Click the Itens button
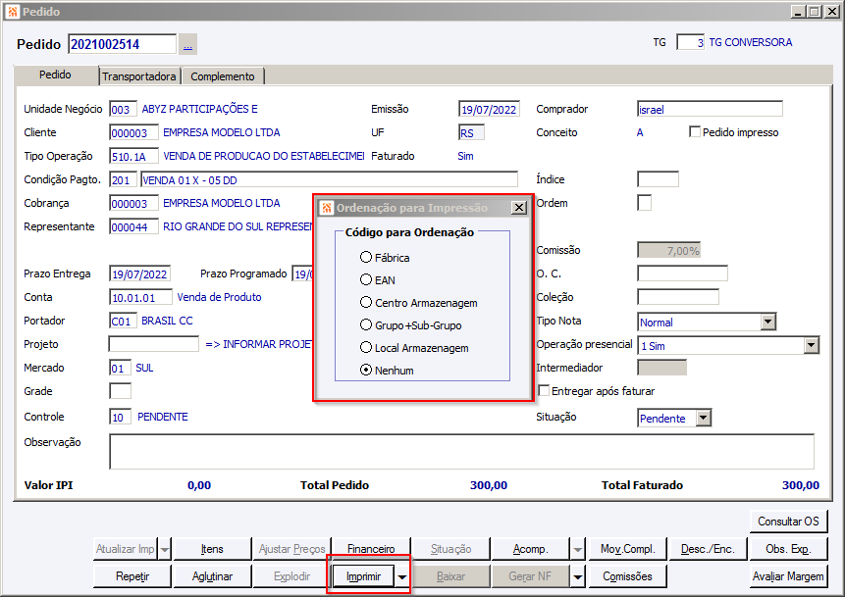 212,549
